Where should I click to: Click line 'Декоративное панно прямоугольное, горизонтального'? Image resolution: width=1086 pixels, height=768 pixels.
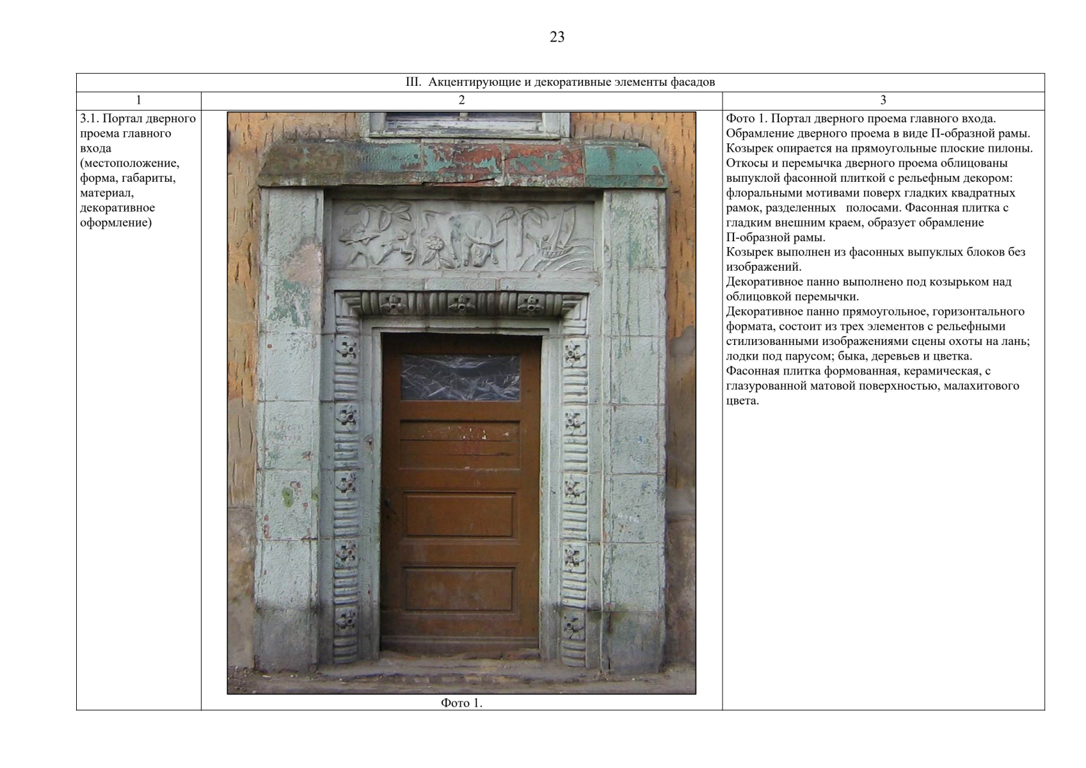pos(875,311)
